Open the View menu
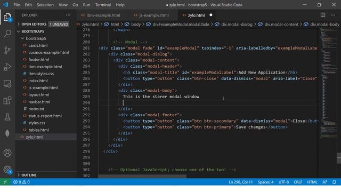Screen dimensions: 341x192 (x=63, y=5)
